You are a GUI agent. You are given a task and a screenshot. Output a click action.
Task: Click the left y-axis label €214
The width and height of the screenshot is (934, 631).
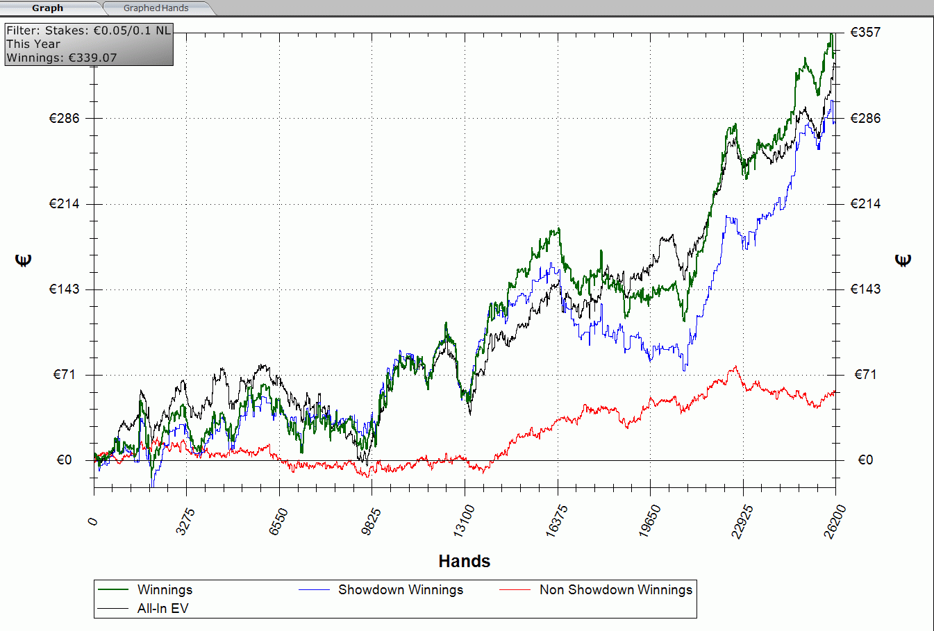click(x=65, y=203)
